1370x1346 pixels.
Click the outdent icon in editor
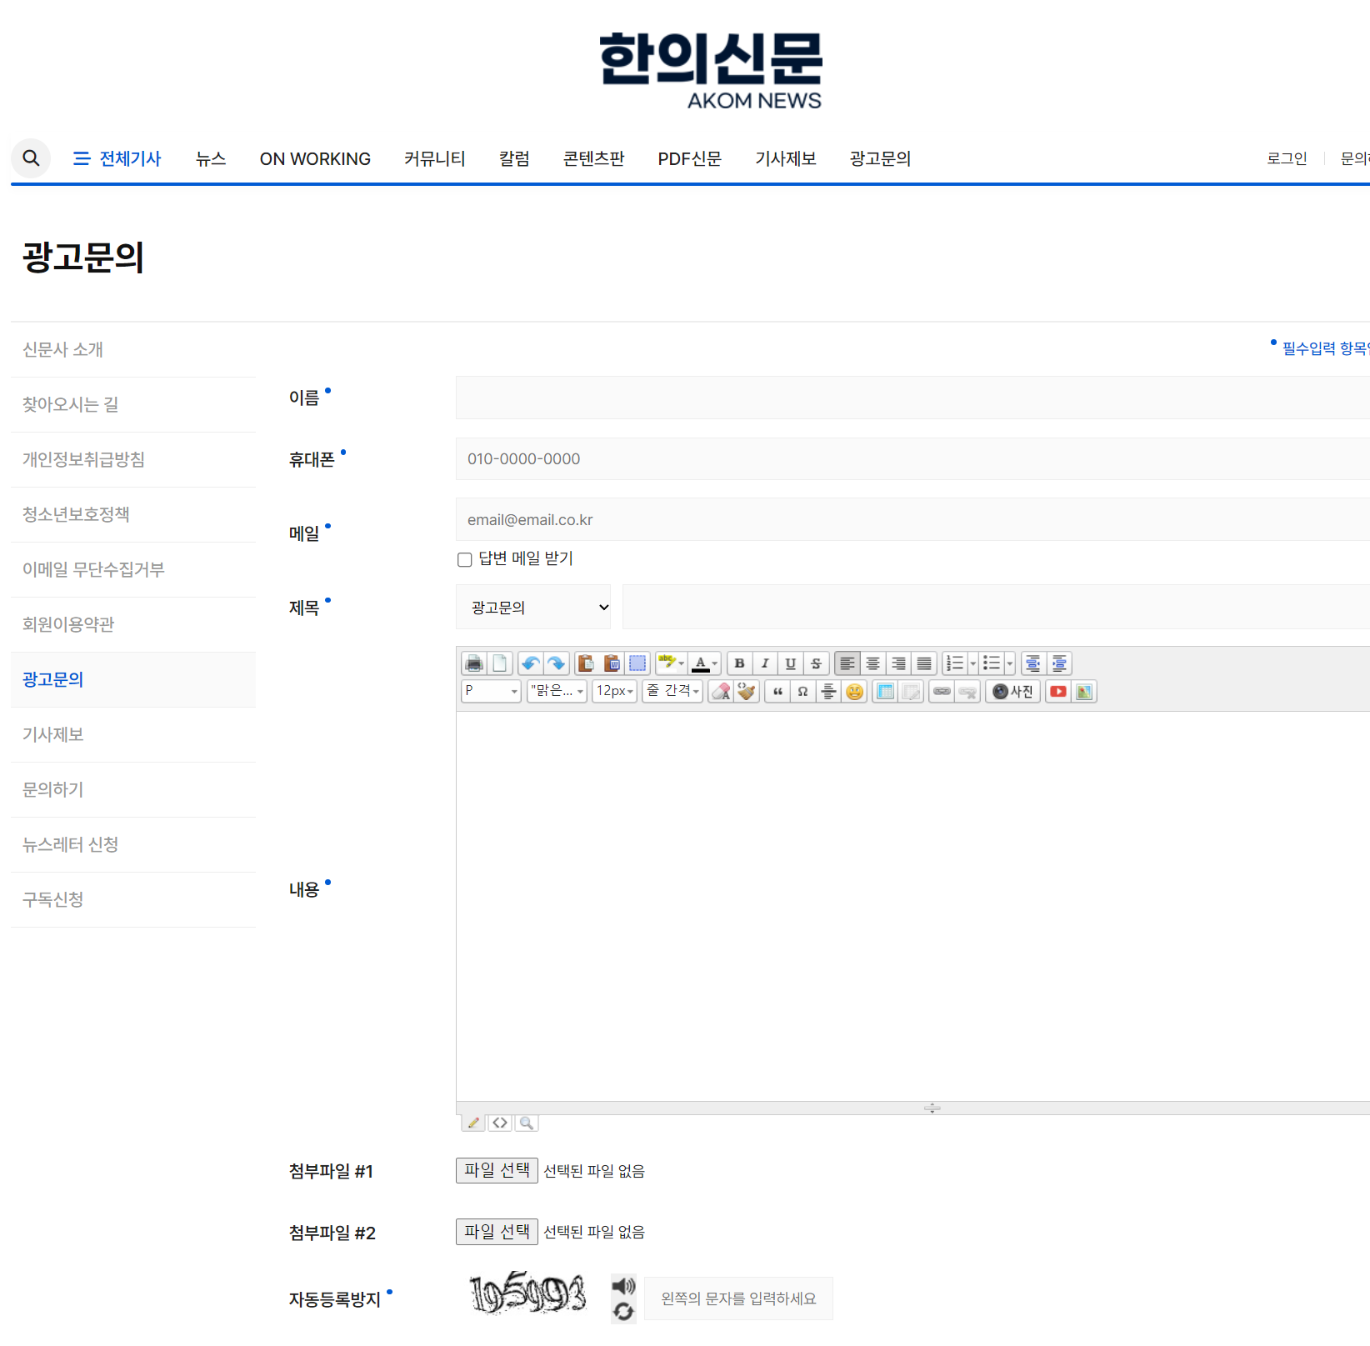(1033, 663)
